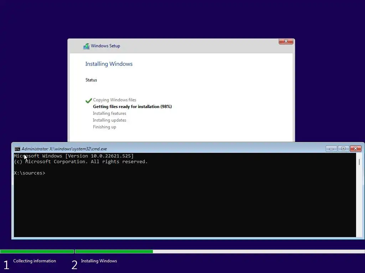Click the cmd.exe window title text

64,149
